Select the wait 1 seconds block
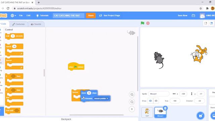The height and width of the screenshot is (121, 215). pyautogui.click(x=14, y=36)
